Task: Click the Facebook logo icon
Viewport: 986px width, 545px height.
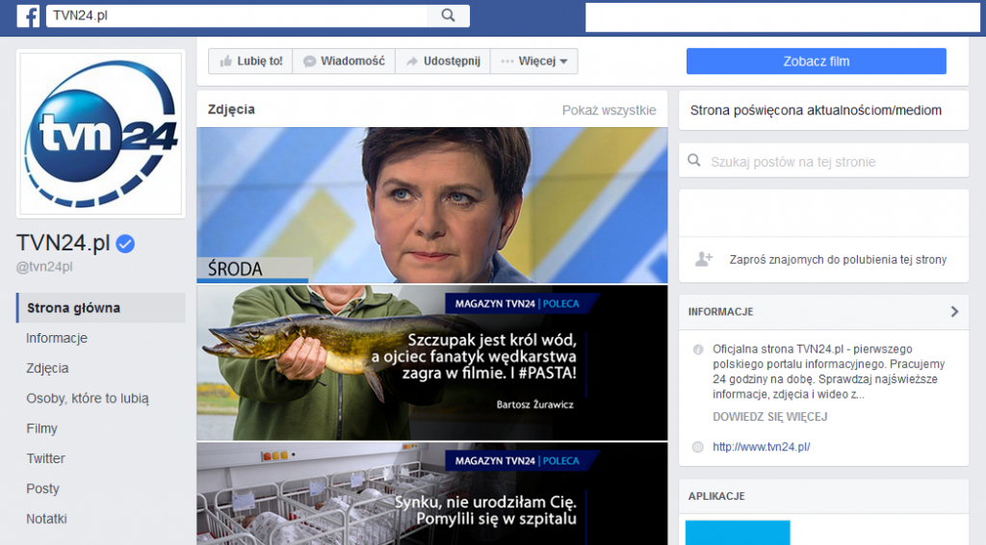Action: coord(28,16)
